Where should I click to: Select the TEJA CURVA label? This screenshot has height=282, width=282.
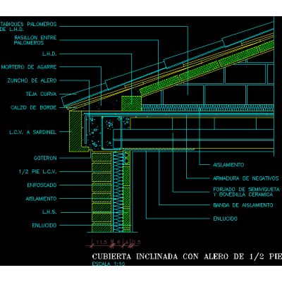(41, 94)
